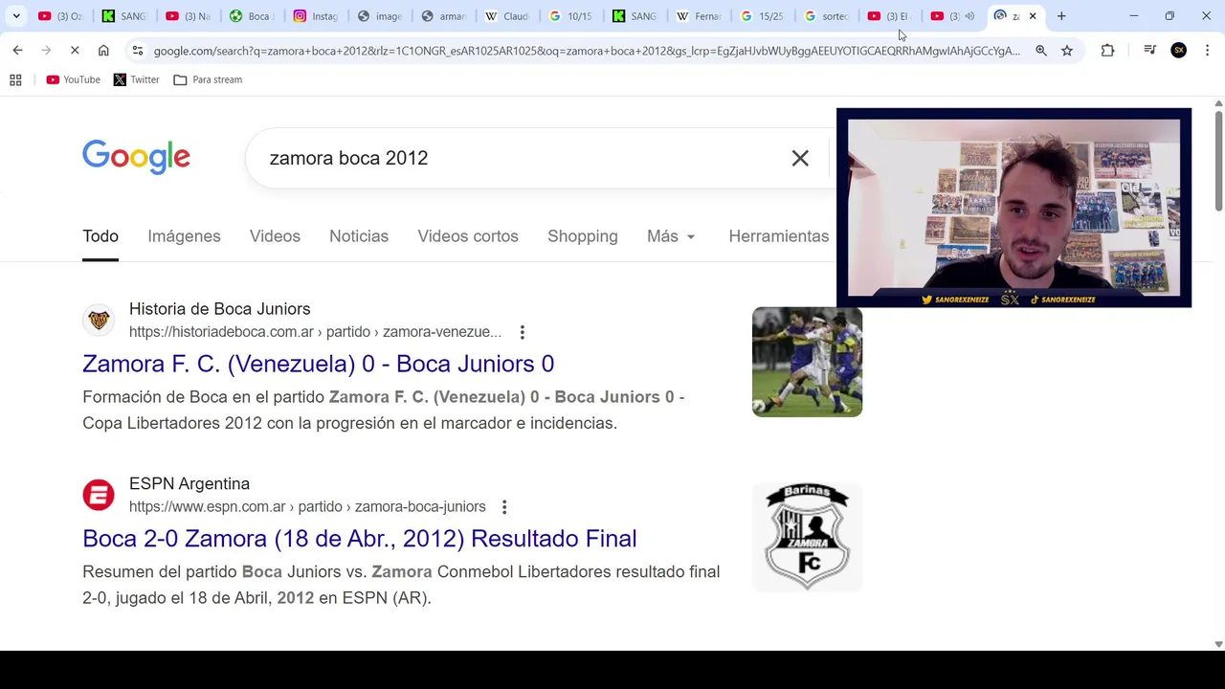
Task: Click the Historia de Boca site favicon
Action: pos(98,321)
